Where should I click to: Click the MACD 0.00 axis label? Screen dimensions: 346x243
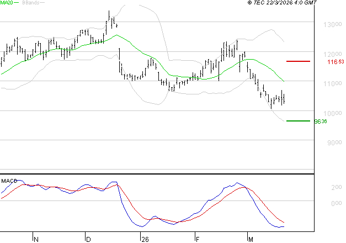(x=337, y=203)
